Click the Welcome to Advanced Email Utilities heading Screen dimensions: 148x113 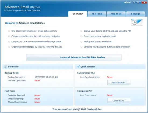[x=25, y=23]
